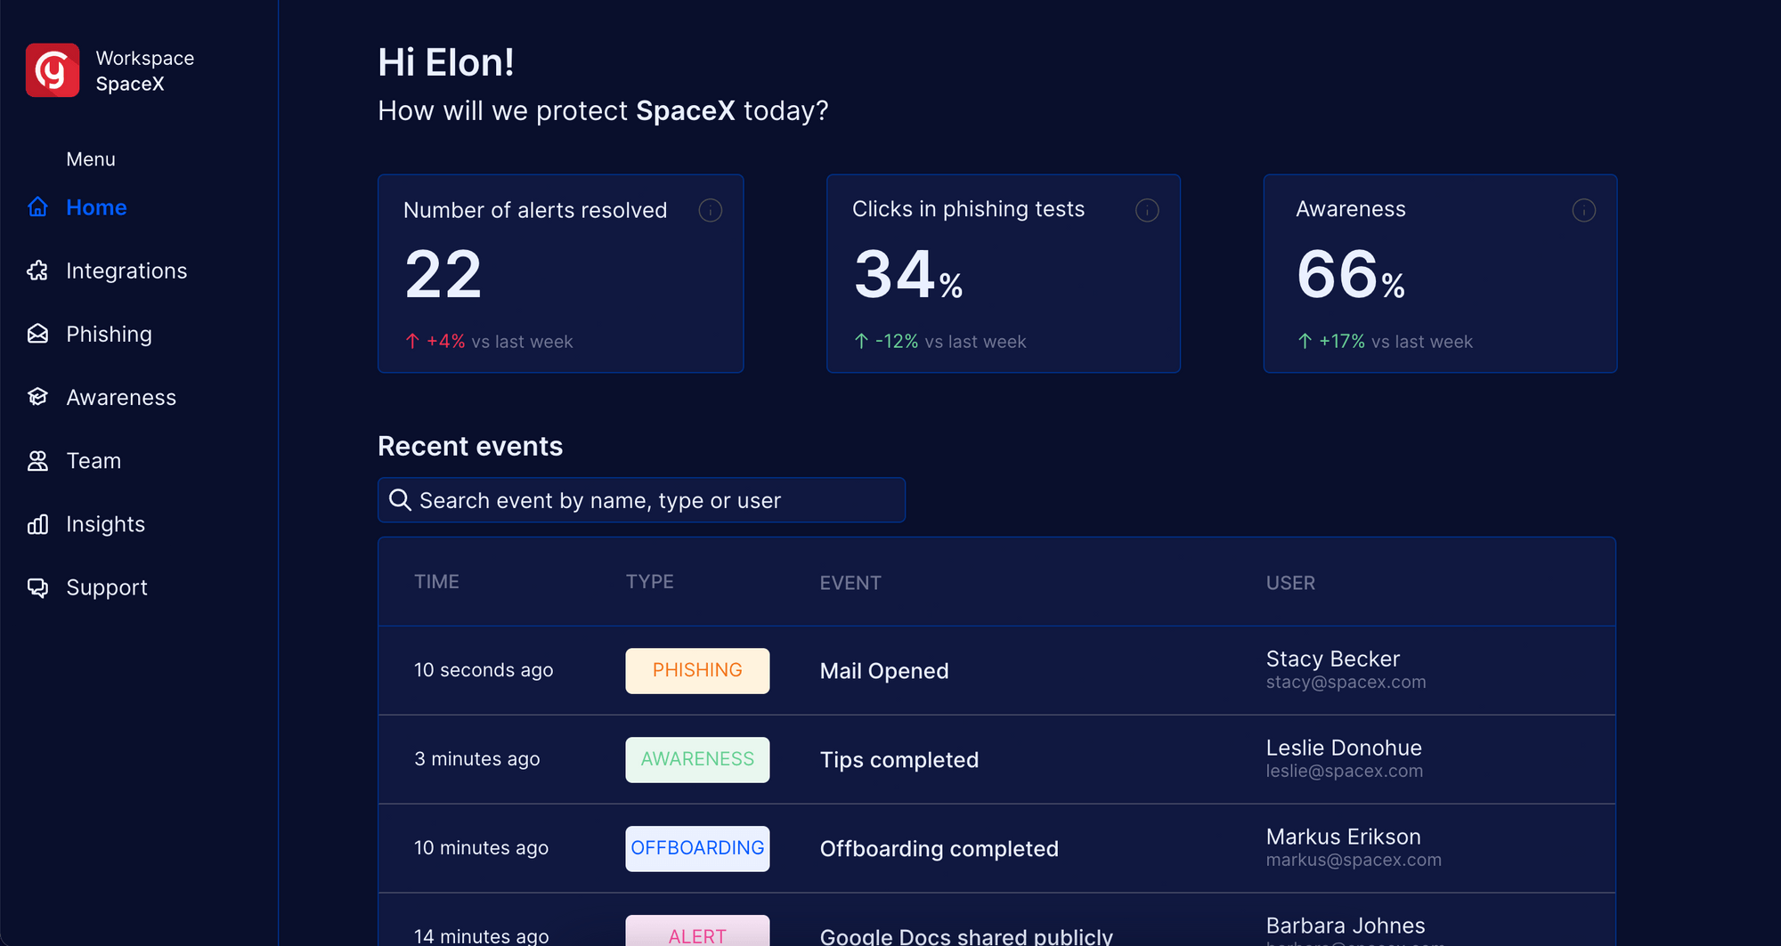Viewport: 1781px width, 946px height.
Task: Open the Integrations menu item
Action: pyautogui.click(x=126, y=271)
